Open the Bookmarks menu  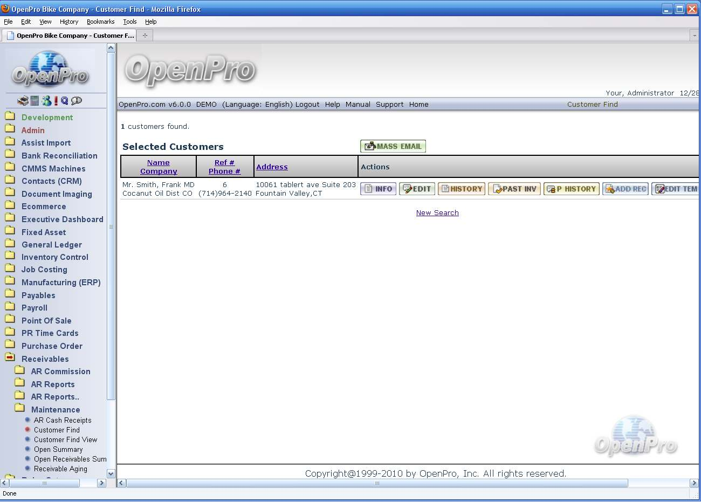(x=100, y=22)
